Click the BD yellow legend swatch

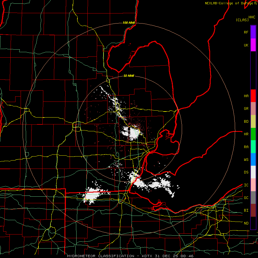click(253, 122)
